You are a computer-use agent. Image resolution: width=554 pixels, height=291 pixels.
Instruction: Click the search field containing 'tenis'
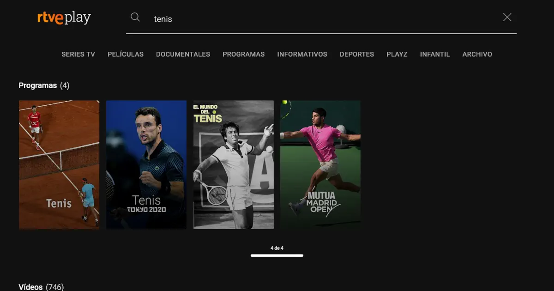coord(323,19)
